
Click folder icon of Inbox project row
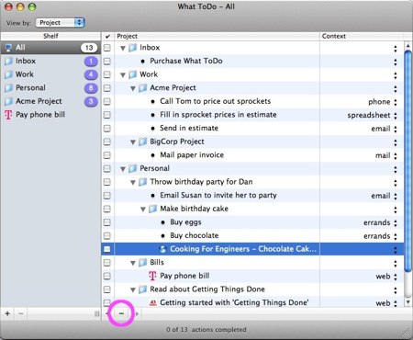click(133, 48)
